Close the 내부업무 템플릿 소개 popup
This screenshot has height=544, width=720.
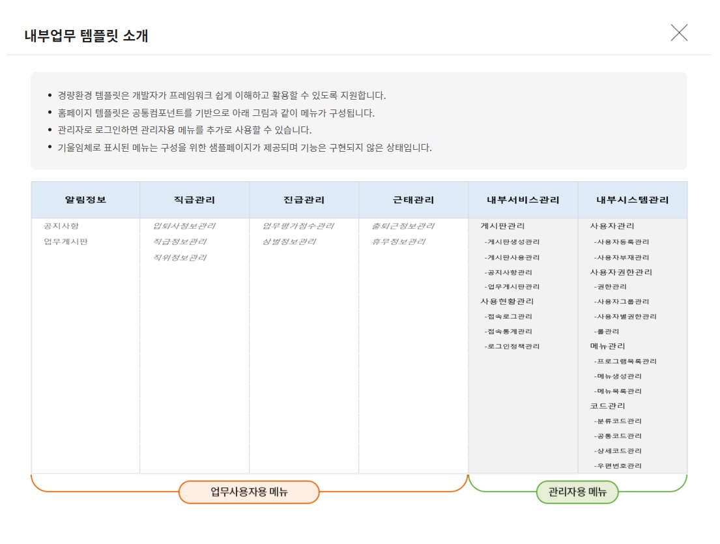coord(679,33)
